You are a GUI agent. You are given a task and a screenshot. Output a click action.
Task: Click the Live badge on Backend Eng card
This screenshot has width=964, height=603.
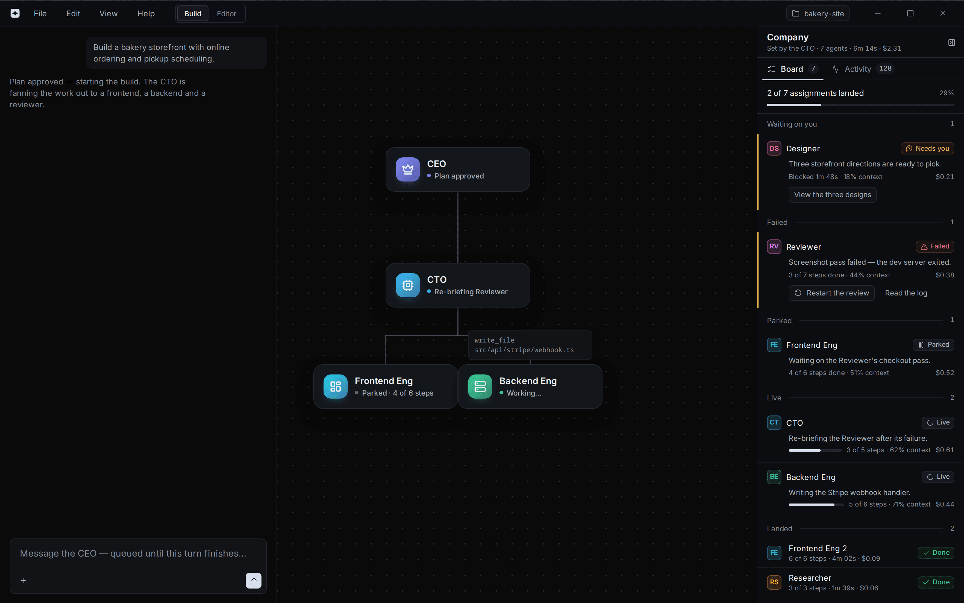coord(938,477)
